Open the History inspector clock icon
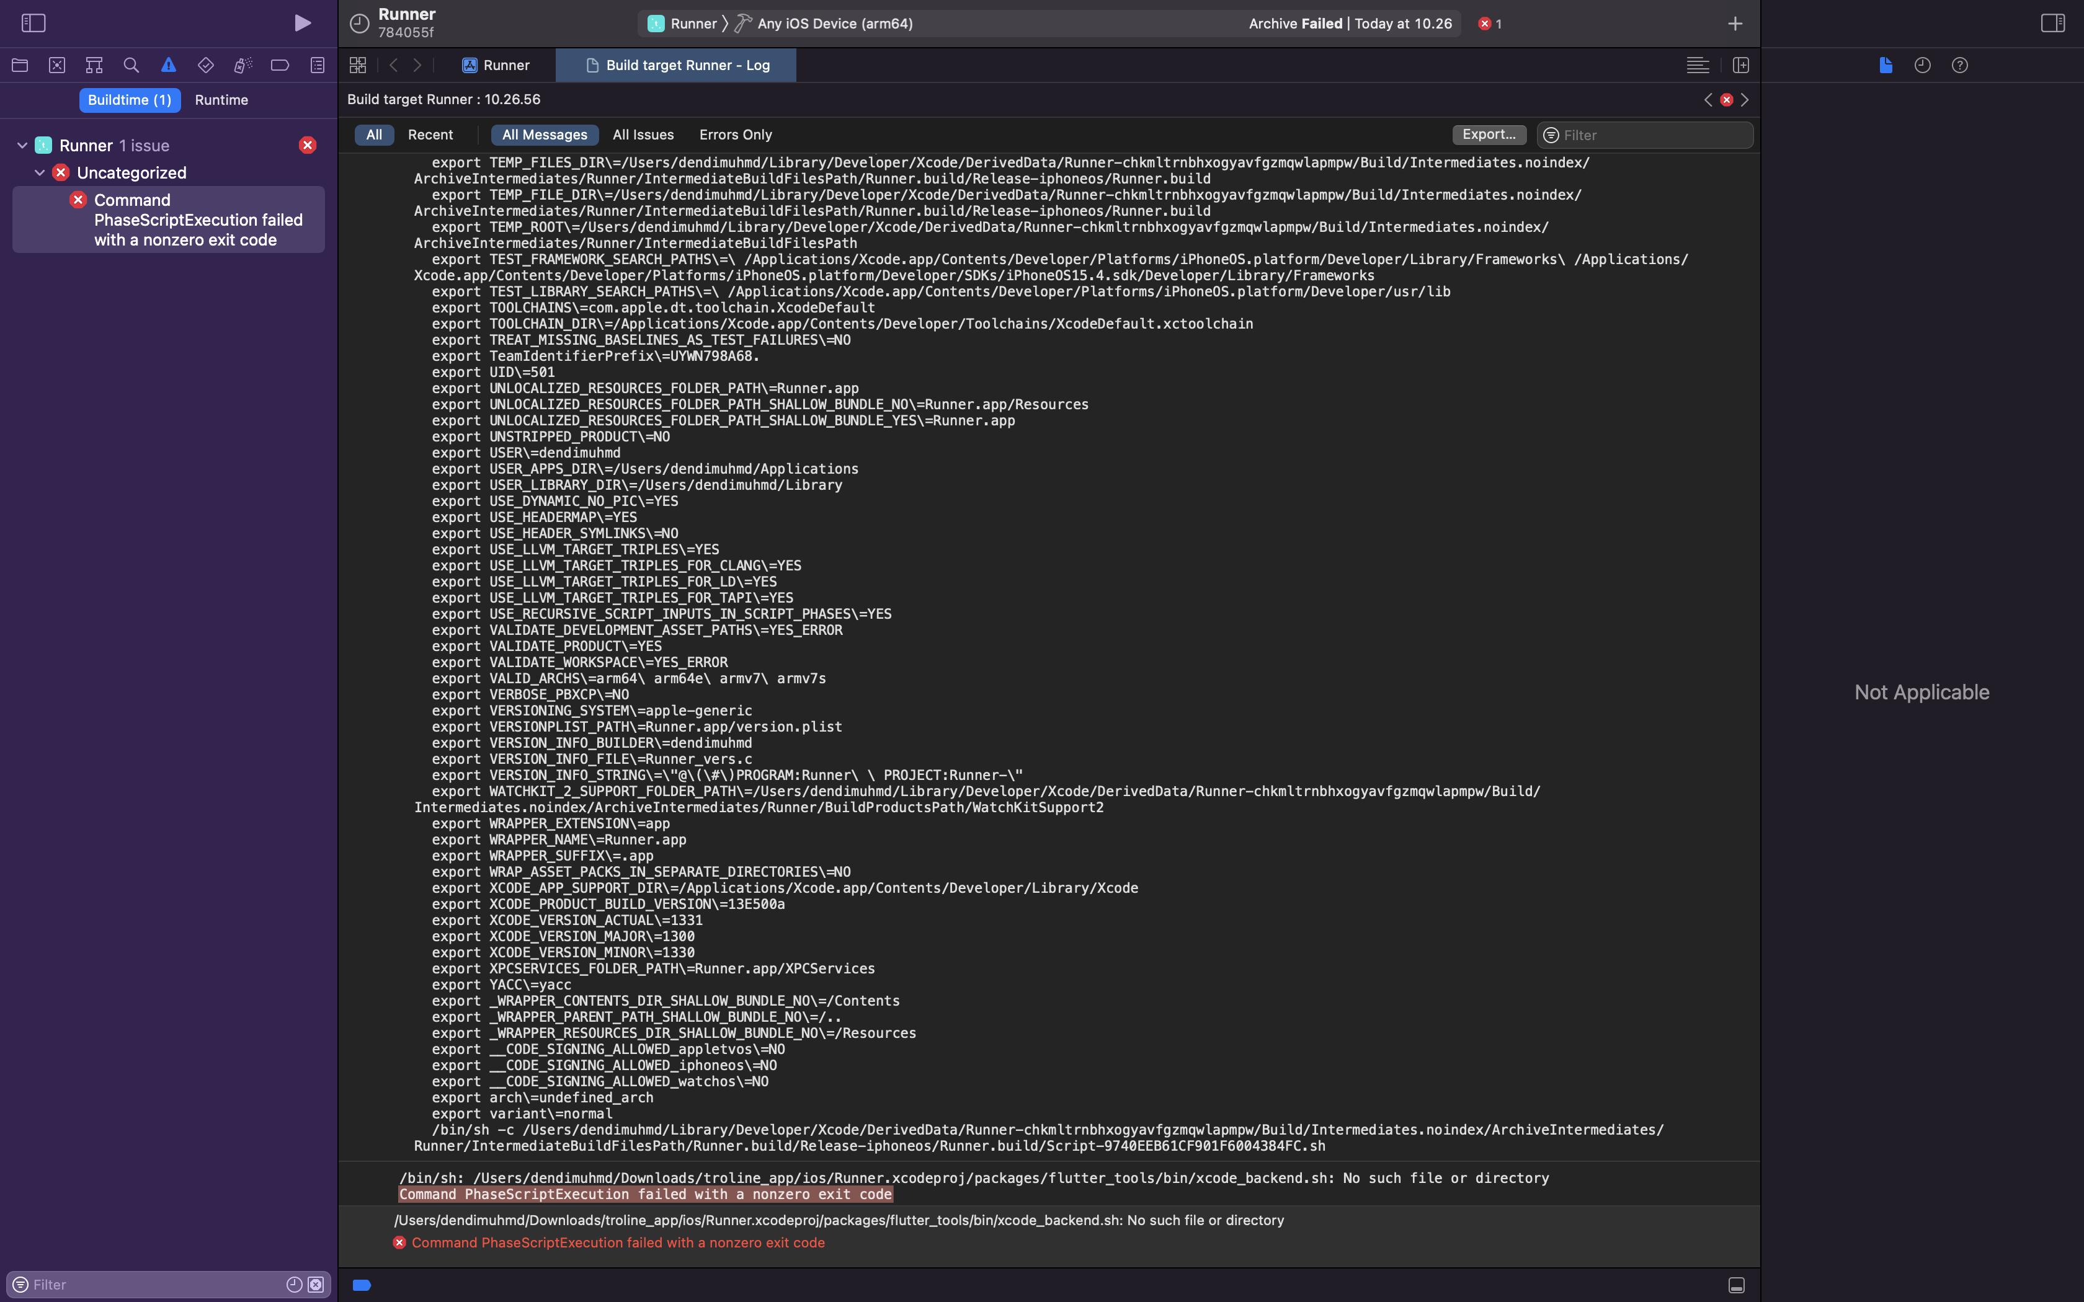Viewport: 2084px width, 1302px height. [1922, 66]
